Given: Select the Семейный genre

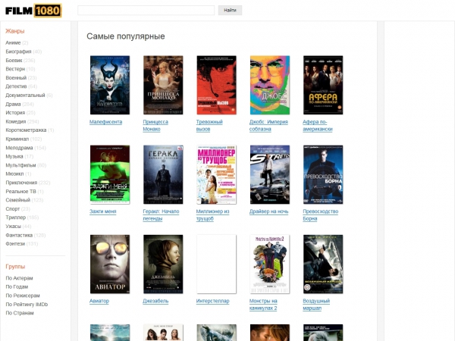Looking at the screenshot, I should click(17, 200).
